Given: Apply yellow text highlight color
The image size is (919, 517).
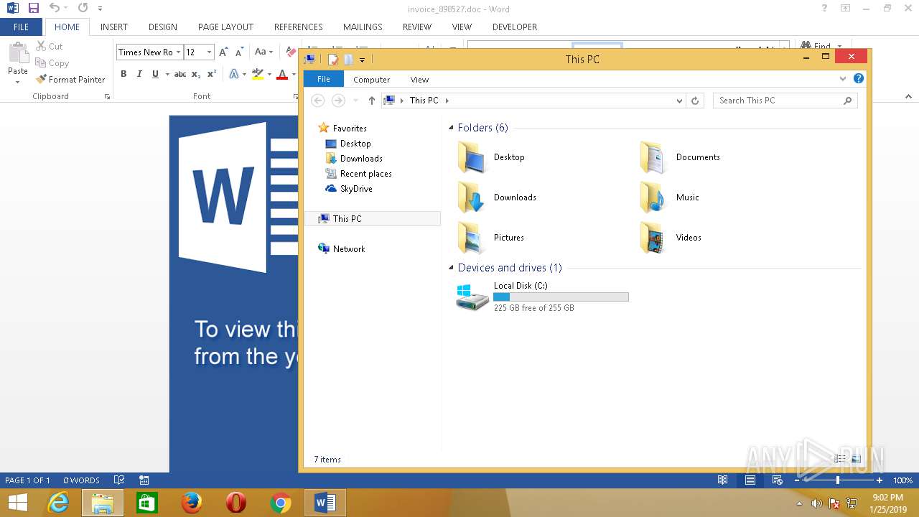Looking at the screenshot, I should pyautogui.click(x=257, y=74).
